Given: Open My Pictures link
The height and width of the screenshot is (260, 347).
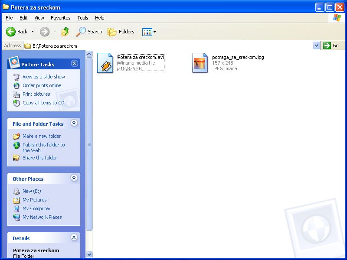Looking at the screenshot, I should tap(35, 200).
